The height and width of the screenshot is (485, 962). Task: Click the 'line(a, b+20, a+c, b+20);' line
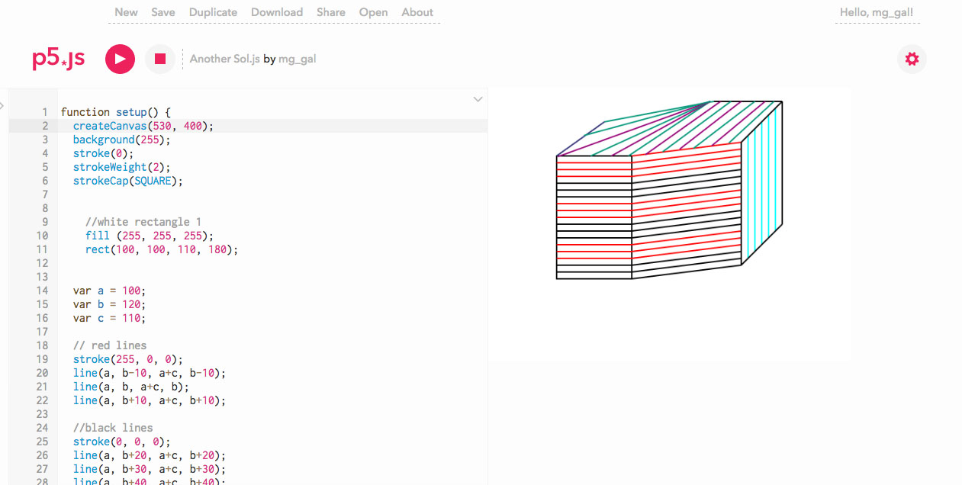coord(150,455)
